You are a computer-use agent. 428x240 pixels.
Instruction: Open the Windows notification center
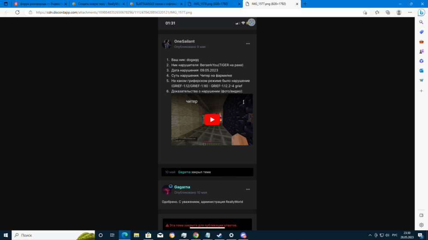(x=421, y=235)
